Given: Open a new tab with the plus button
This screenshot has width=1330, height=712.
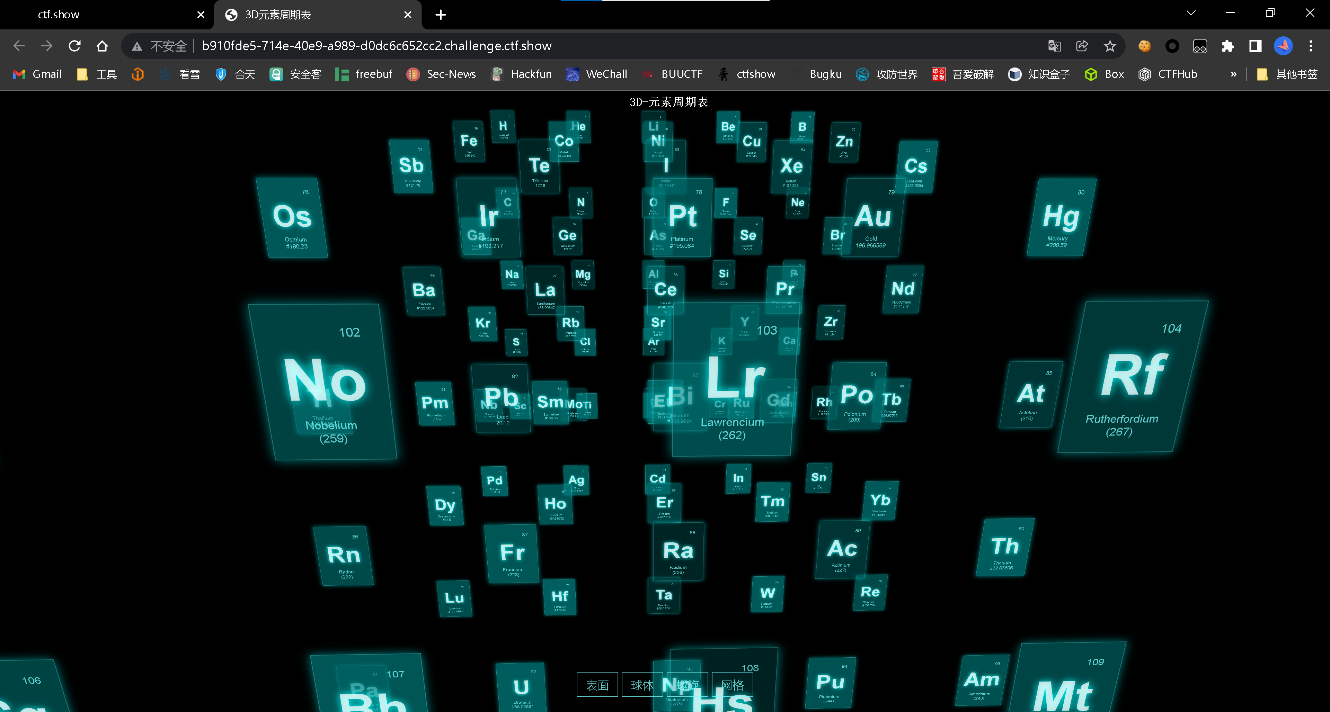Looking at the screenshot, I should (x=441, y=15).
